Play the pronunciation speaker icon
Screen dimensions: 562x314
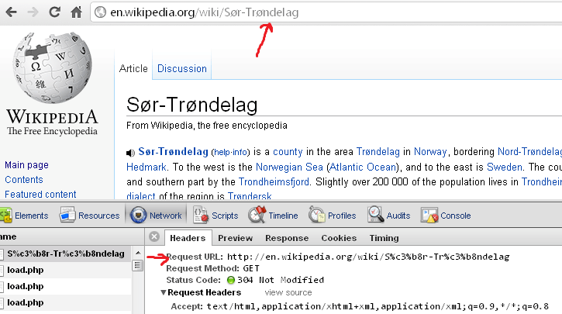point(130,153)
